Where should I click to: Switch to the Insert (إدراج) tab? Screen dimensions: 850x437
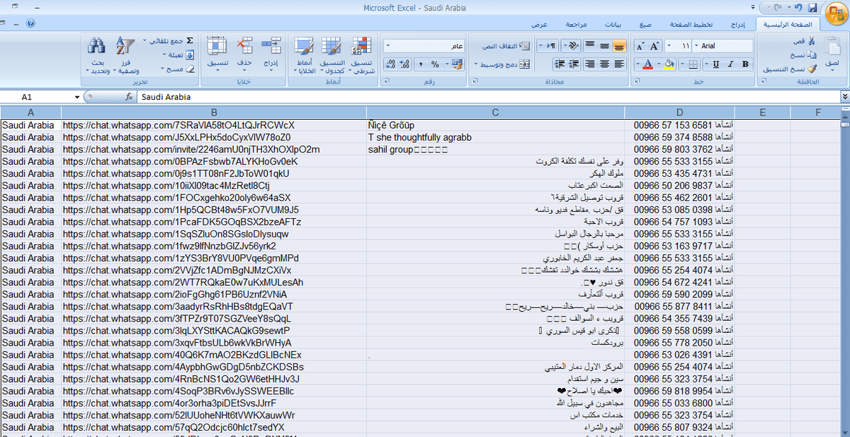click(x=738, y=25)
